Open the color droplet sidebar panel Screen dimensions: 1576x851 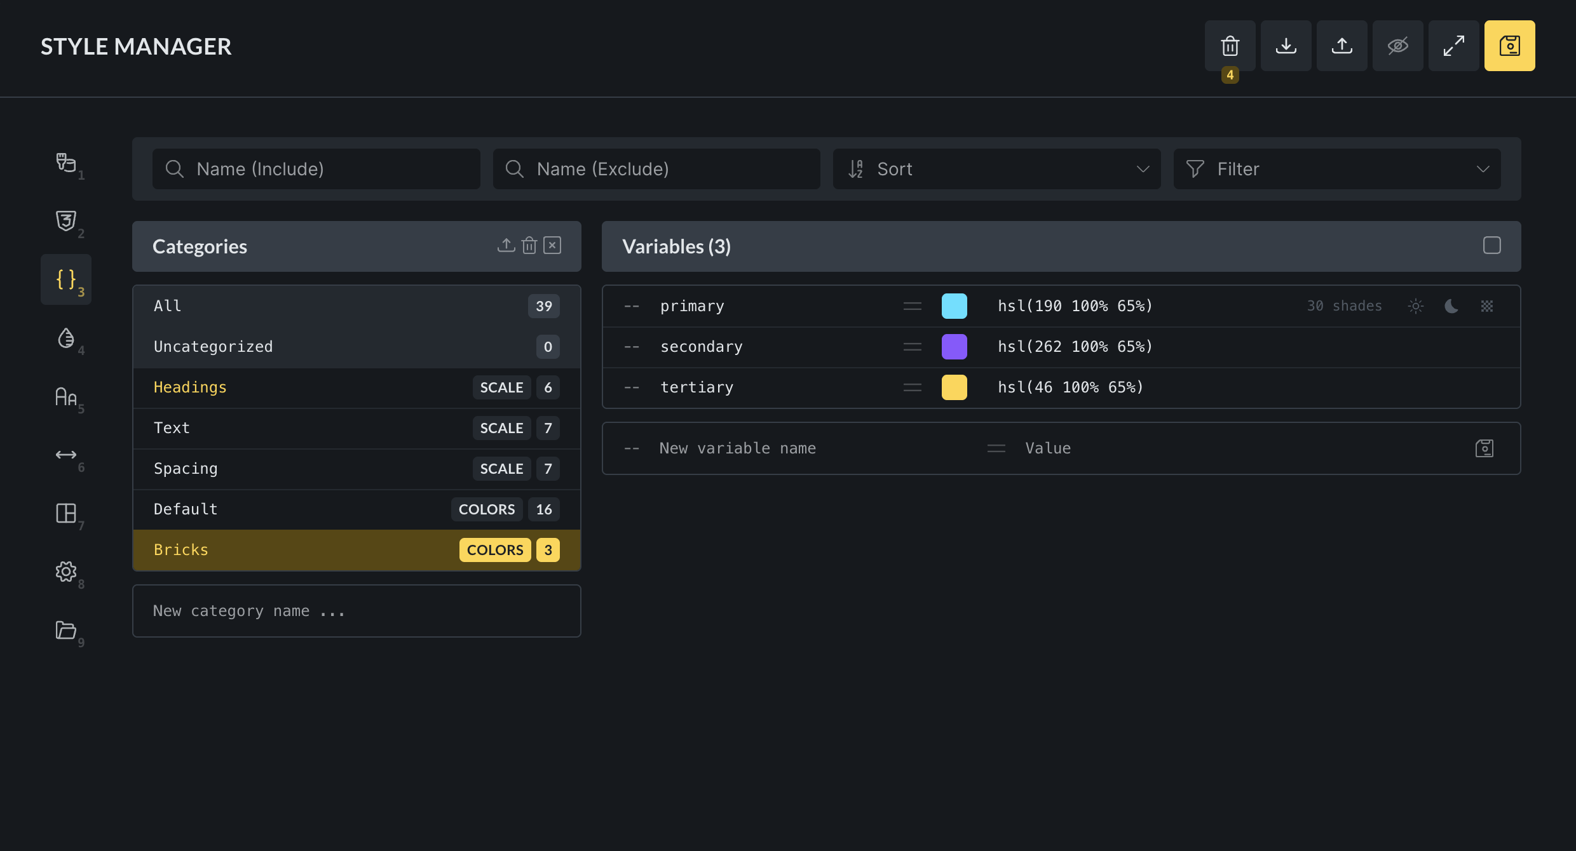(x=66, y=338)
